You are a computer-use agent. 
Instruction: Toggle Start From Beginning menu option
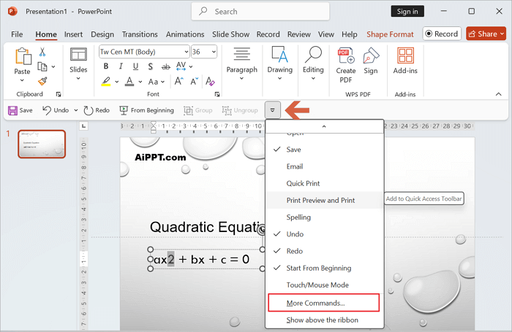click(x=318, y=268)
